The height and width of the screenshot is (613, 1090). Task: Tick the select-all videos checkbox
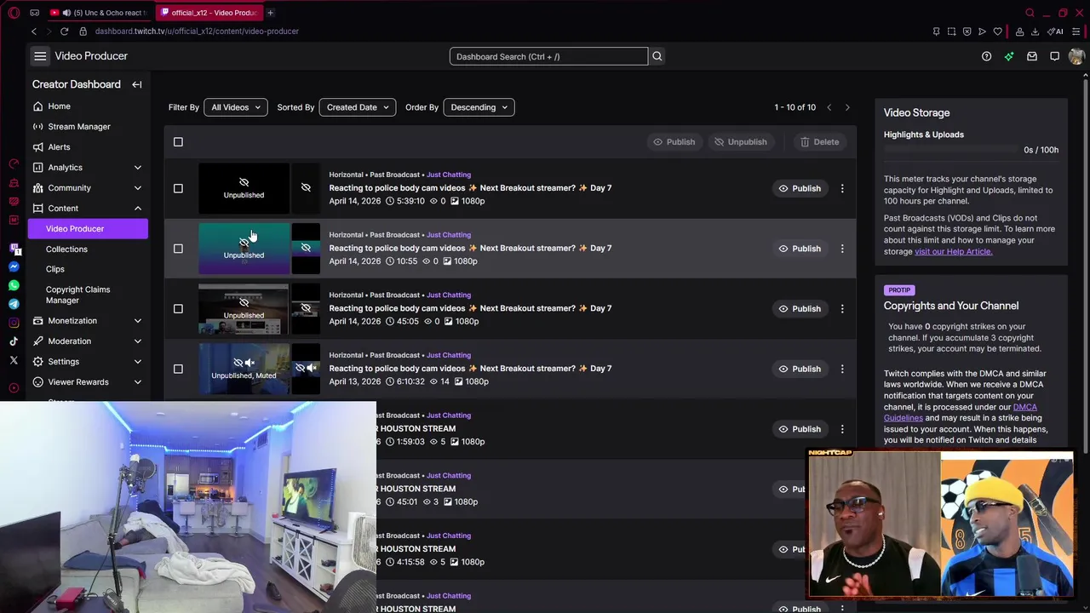tap(178, 142)
